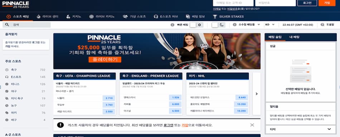Click the 배구 icon in sidebar
This screenshot has width=340, height=137.
(7, 120)
